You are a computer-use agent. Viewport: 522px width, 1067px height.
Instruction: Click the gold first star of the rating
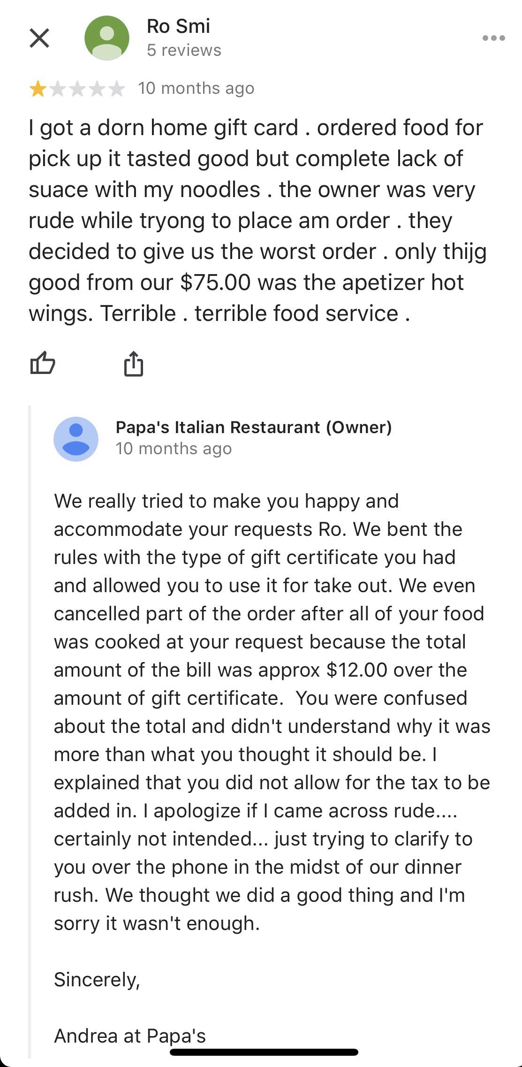tap(38, 88)
